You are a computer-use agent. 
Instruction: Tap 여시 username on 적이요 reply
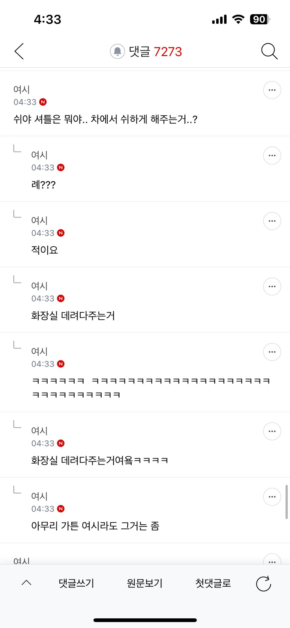click(39, 220)
